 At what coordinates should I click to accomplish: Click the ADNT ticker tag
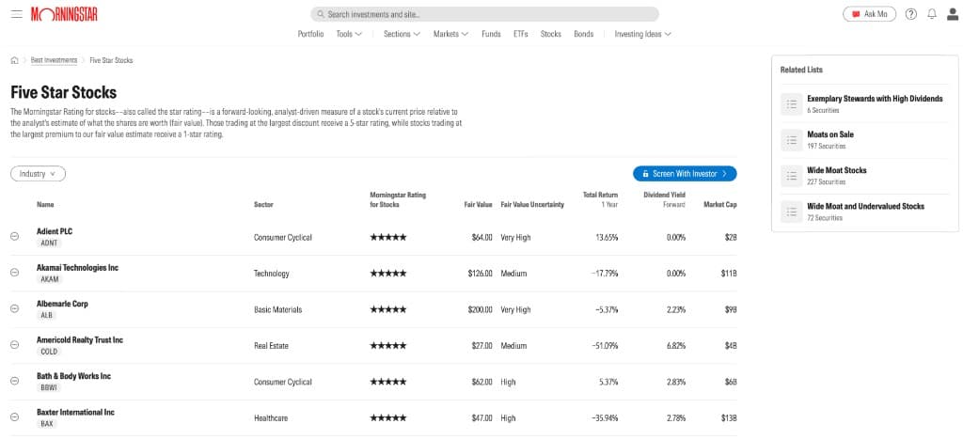click(49, 243)
